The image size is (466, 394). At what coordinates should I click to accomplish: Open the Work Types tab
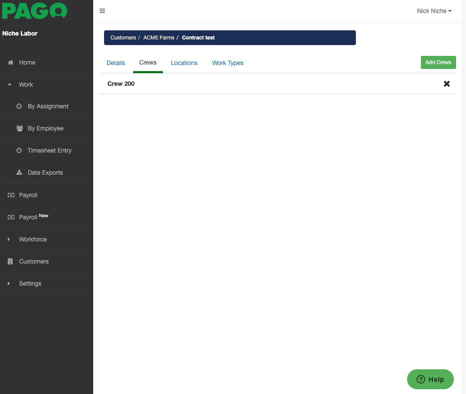point(228,63)
